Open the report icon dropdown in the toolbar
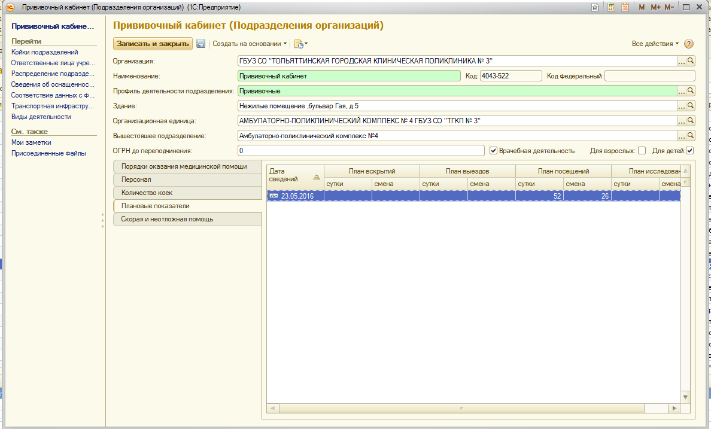The width and height of the screenshot is (711, 429). [x=300, y=44]
